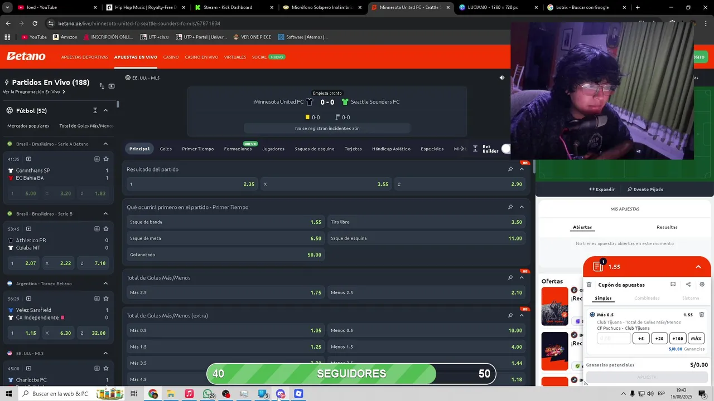Collapse the Resultado del partido market
The width and height of the screenshot is (714, 401).
pos(522,169)
